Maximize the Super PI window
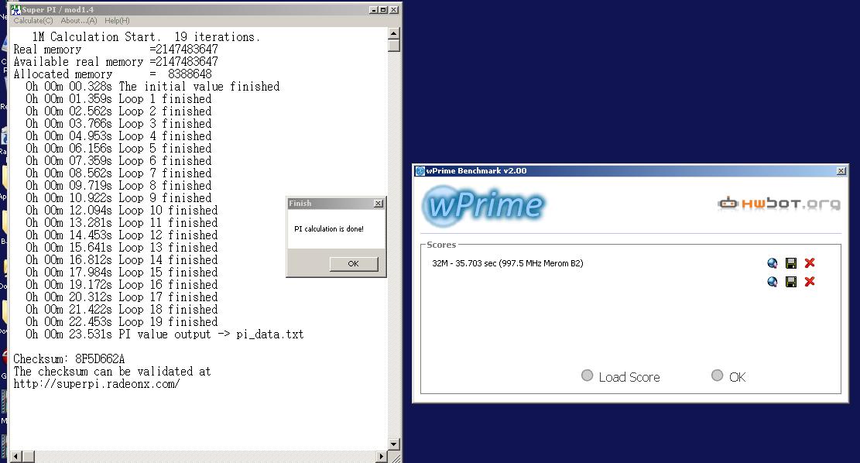This screenshot has width=860, height=463. (383, 10)
